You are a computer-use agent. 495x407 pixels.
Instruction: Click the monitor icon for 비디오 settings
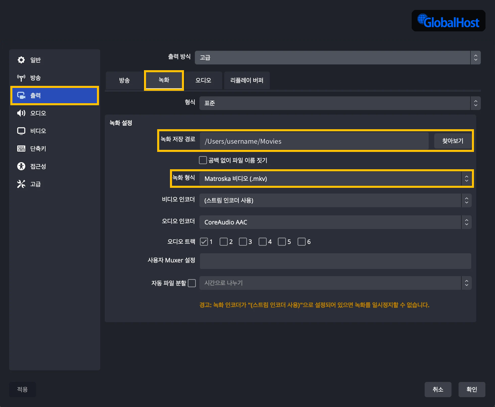pos(21,131)
